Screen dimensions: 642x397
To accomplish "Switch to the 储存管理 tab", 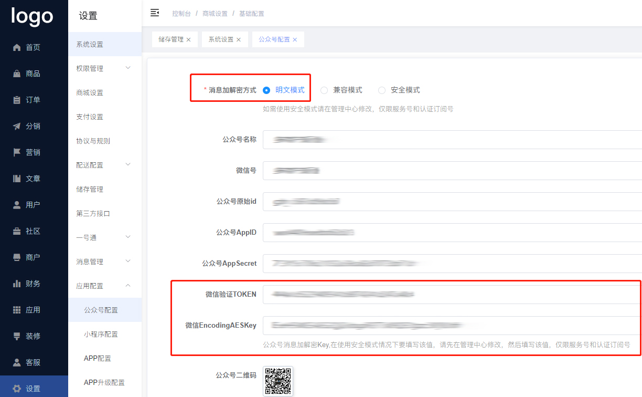I will 170,39.
